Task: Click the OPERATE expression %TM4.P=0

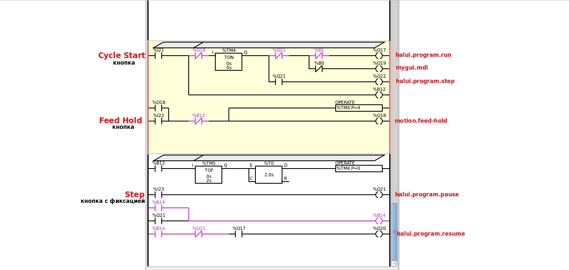Action: 359,169
